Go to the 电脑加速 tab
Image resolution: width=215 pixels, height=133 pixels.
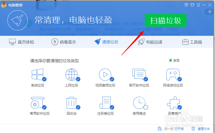tap(150, 42)
